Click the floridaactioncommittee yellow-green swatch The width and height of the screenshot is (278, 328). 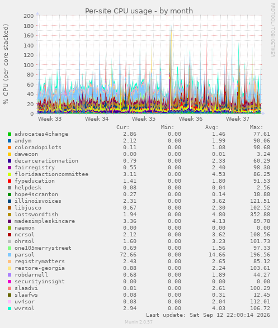click(10, 174)
